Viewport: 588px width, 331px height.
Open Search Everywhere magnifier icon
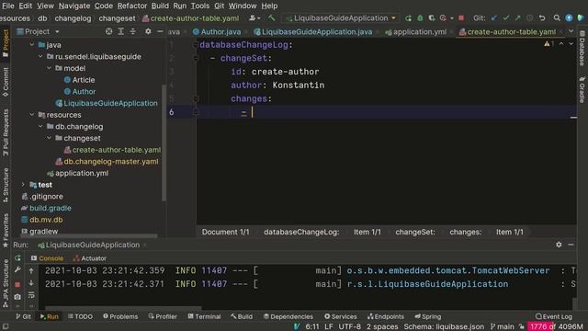(557, 18)
